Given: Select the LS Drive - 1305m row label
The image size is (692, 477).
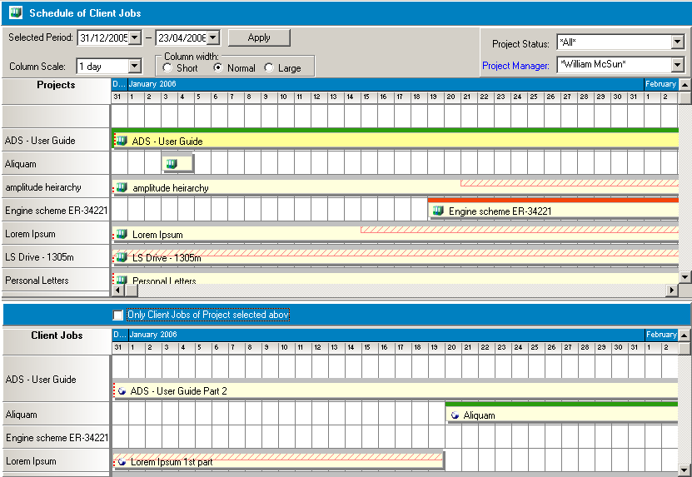Looking at the screenshot, I should pos(56,256).
